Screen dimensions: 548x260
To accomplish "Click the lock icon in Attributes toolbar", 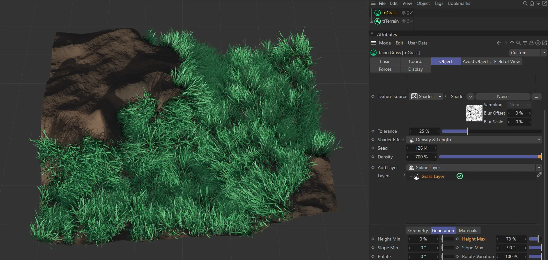I will click(531, 43).
